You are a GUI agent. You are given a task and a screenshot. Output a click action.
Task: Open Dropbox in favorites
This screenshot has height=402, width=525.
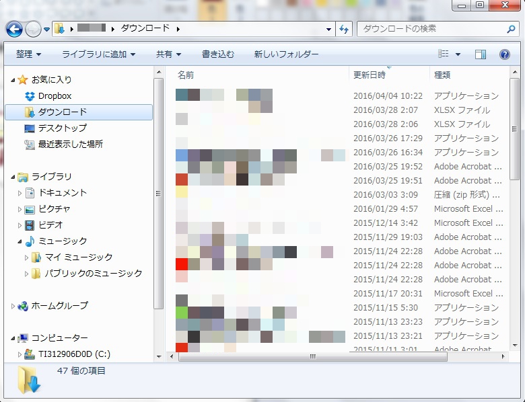[55, 96]
